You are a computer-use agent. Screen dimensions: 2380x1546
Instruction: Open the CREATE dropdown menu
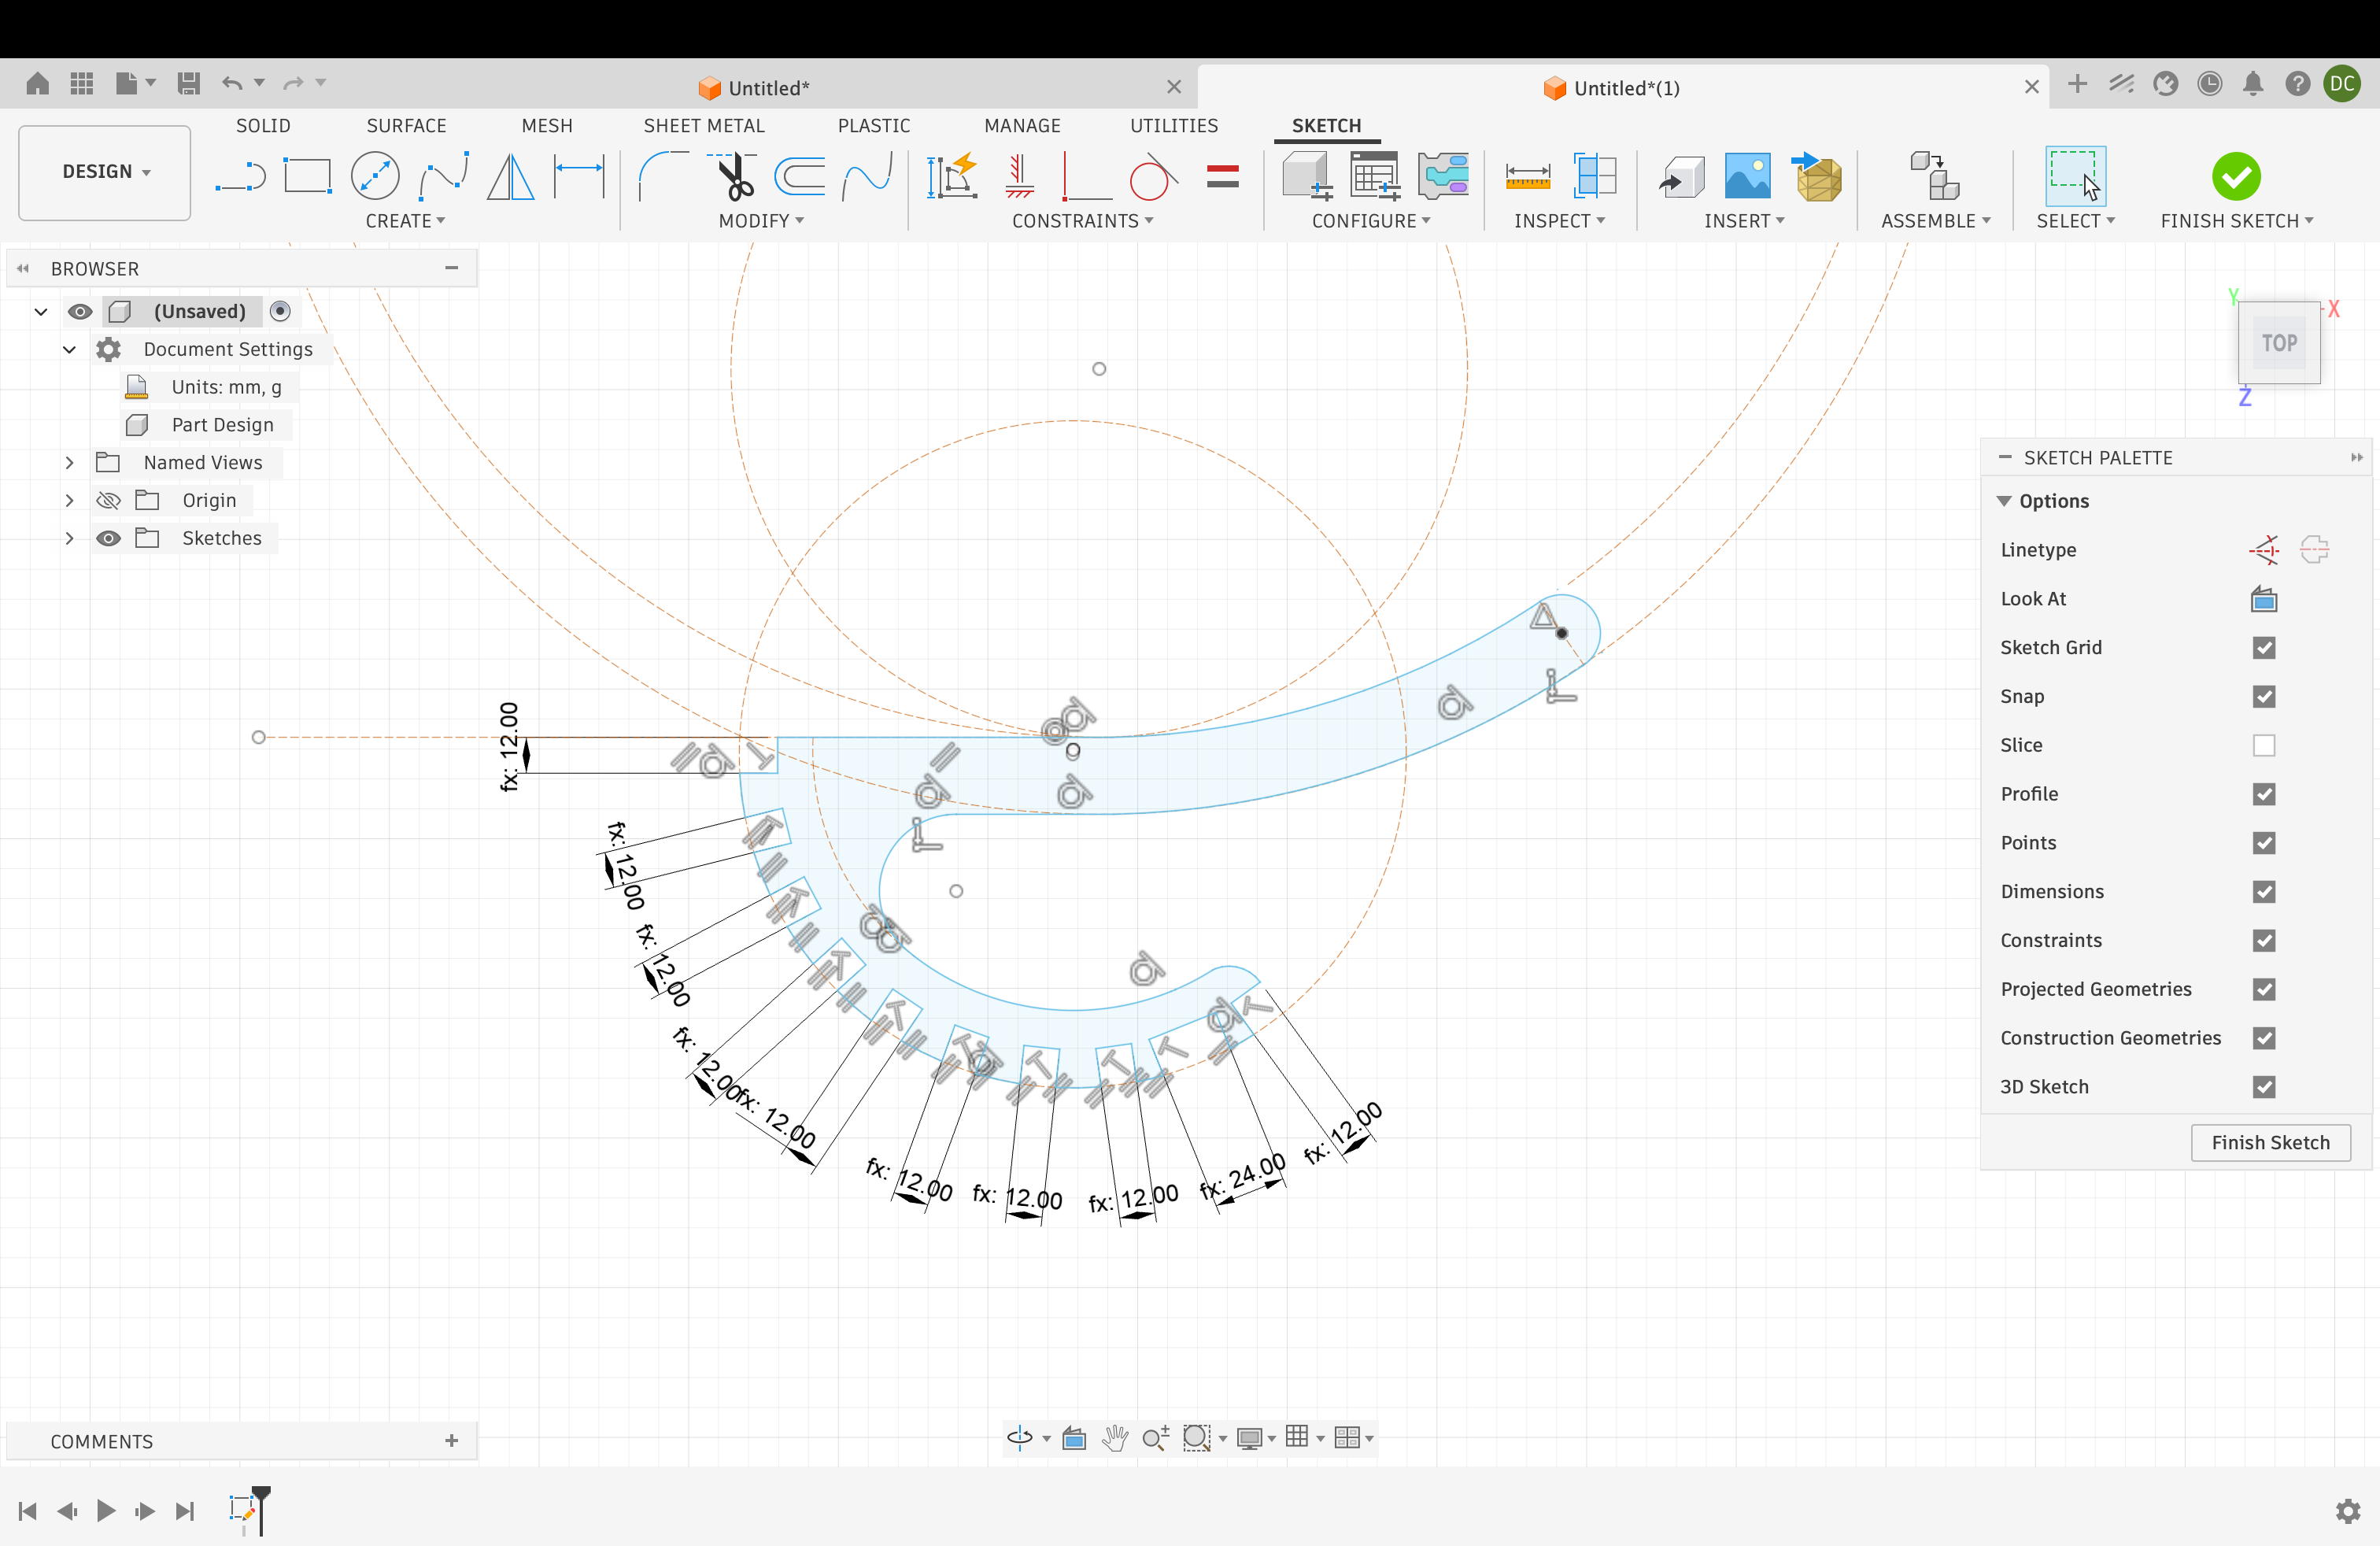(405, 221)
